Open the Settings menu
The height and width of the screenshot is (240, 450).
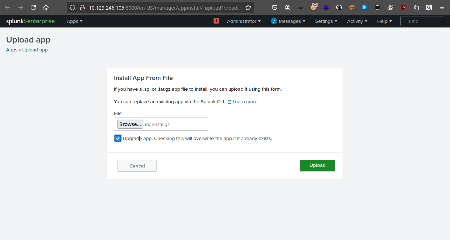click(326, 21)
